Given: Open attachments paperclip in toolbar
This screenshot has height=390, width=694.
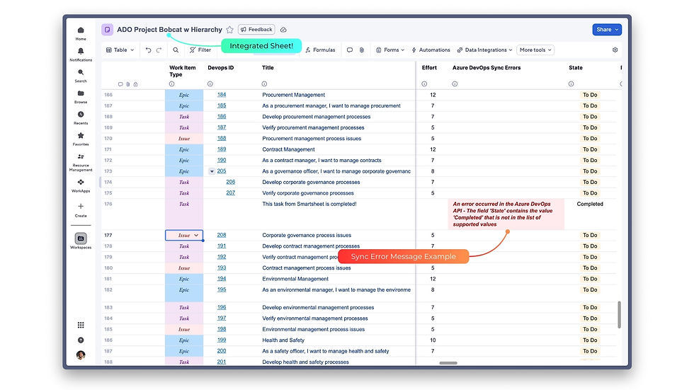Looking at the screenshot, I should (362, 50).
